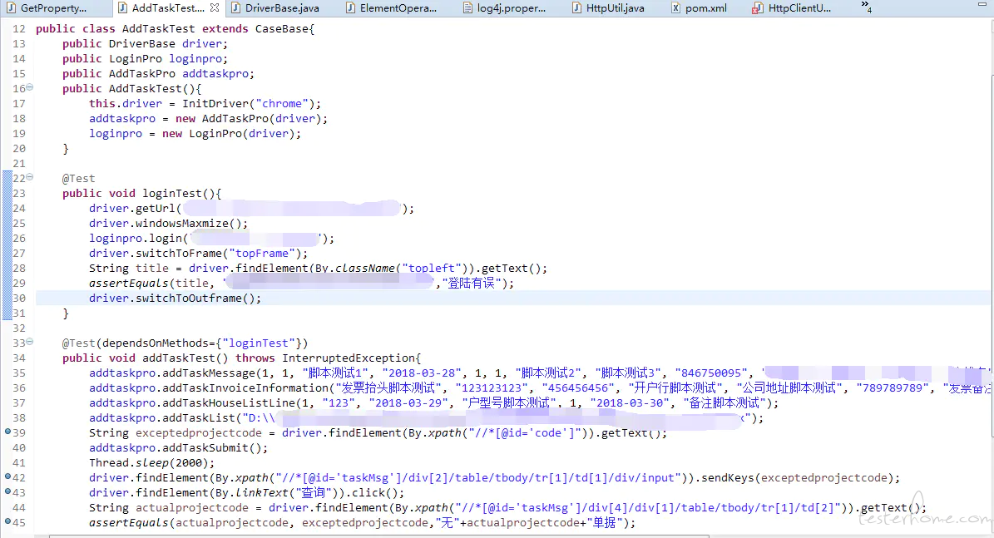Click the @Test annotation on line 22
The width and height of the screenshot is (994, 538).
tap(79, 179)
